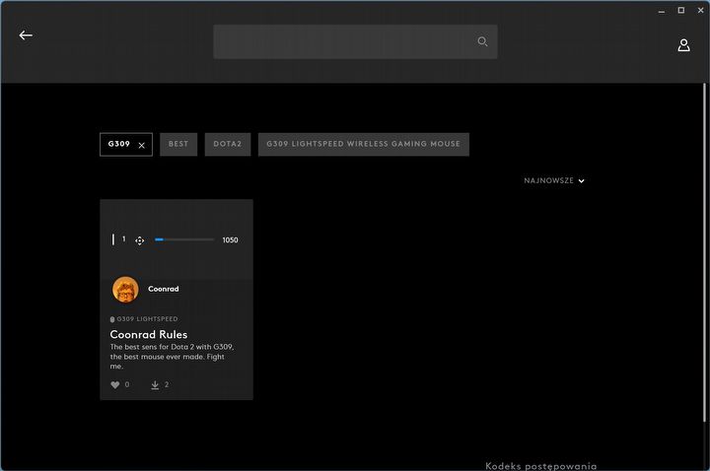Maximize the G HUB window
Image resolution: width=710 pixels, height=471 pixels.
click(680, 10)
